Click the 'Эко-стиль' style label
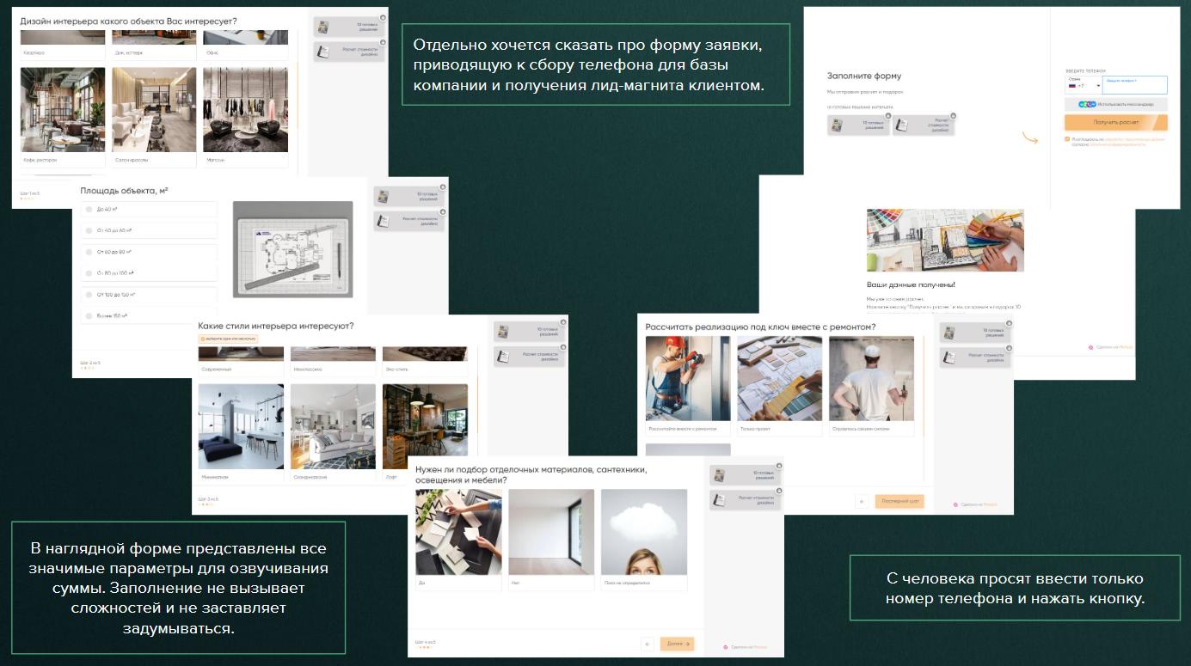 click(x=397, y=370)
